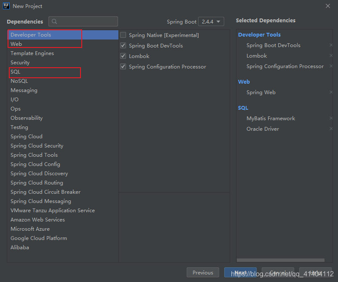Viewport: 338px width, 282px height.
Task: Select the Web category
Action: coord(63,44)
